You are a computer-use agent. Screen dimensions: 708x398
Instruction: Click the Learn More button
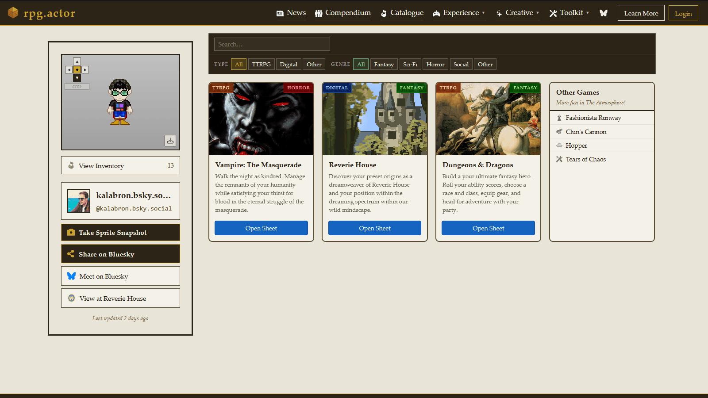pyautogui.click(x=641, y=13)
